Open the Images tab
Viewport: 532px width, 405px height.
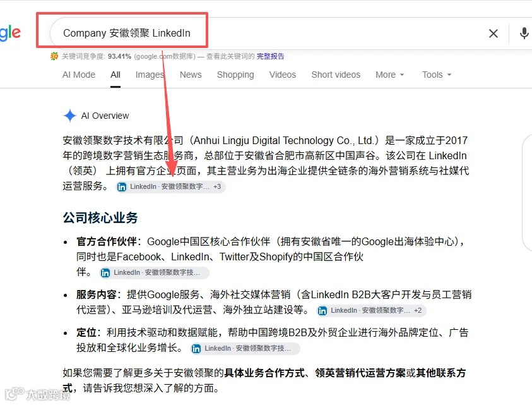point(150,75)
